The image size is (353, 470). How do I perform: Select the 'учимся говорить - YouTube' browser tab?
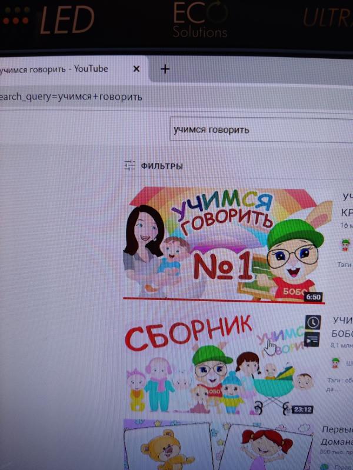coord(73,69)
